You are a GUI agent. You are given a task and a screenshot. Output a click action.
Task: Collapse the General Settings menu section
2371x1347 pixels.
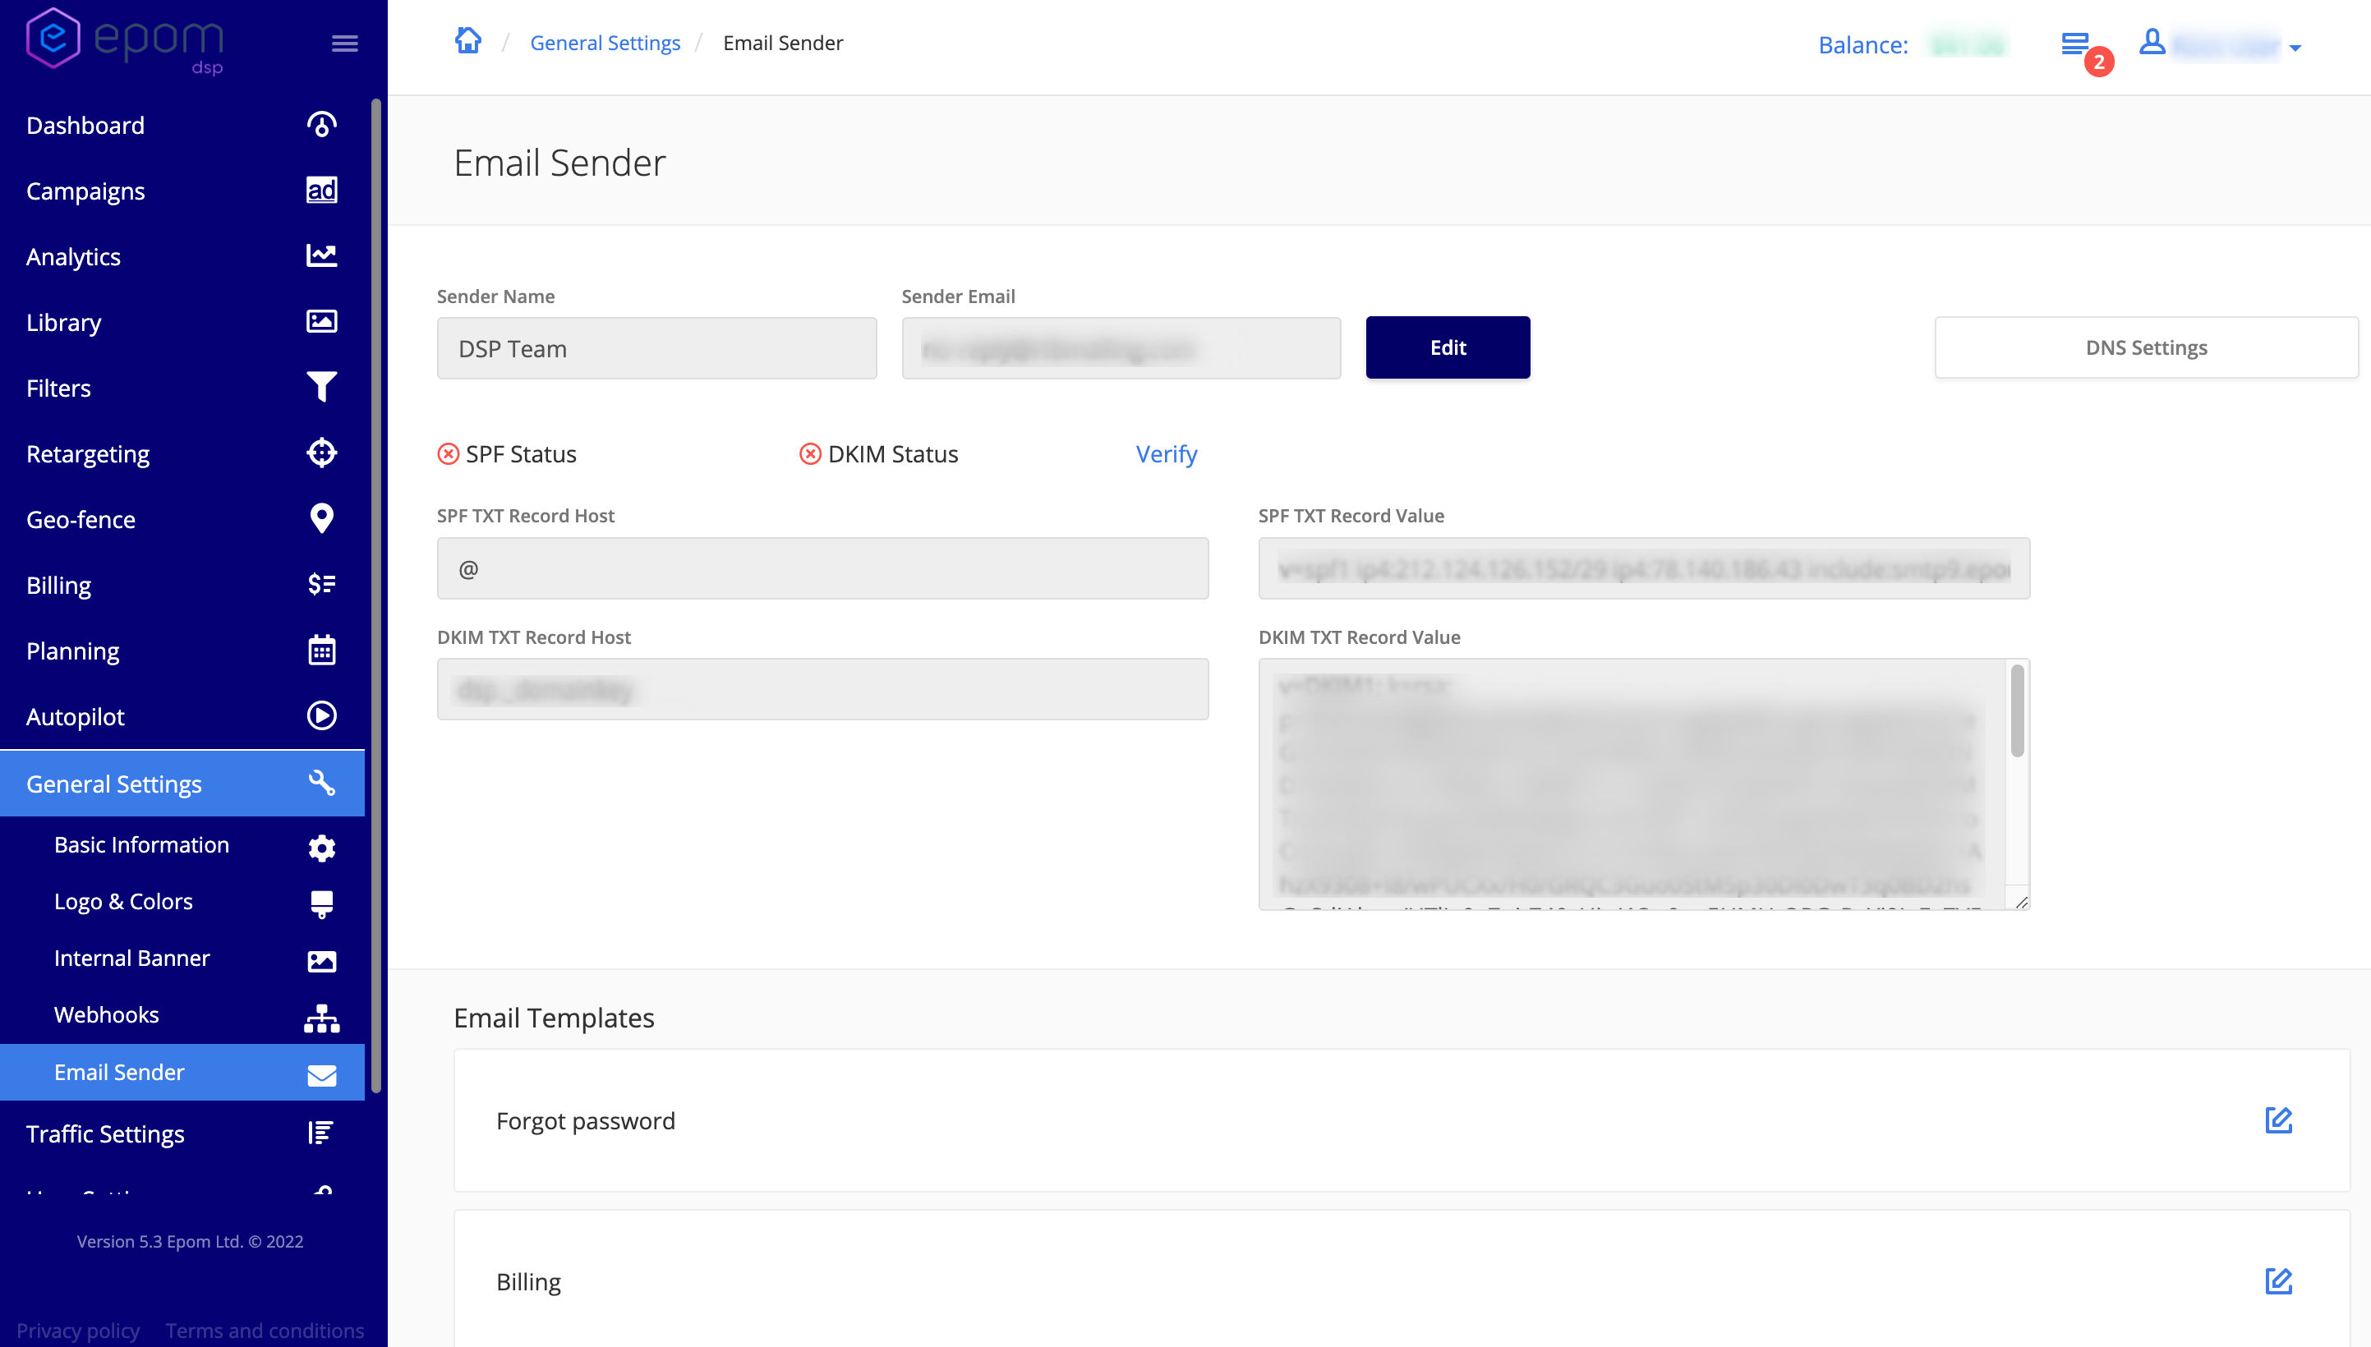tap(182, 784)
